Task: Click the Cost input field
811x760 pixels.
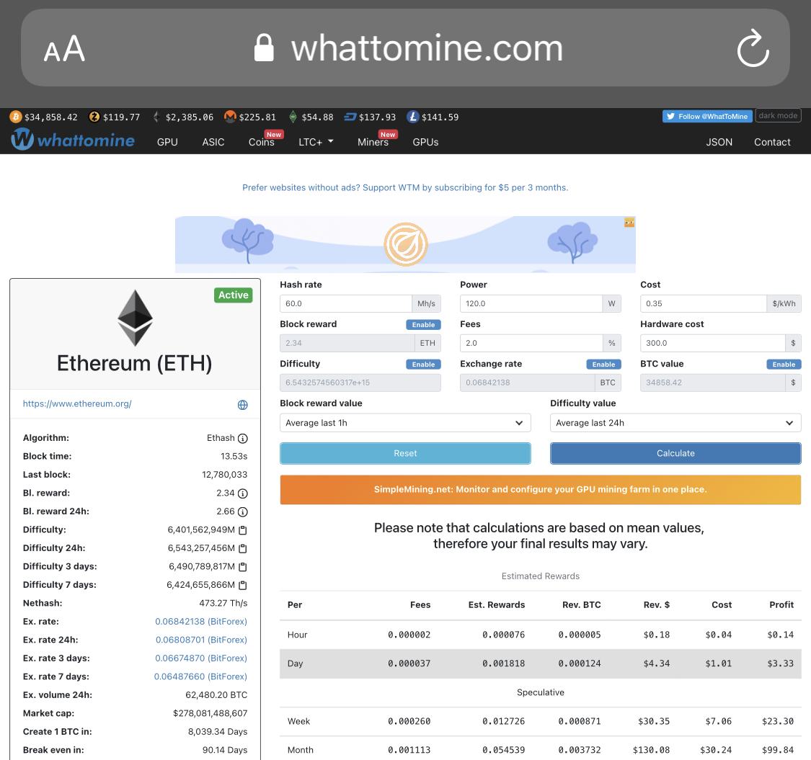Action: coord(704,303)
